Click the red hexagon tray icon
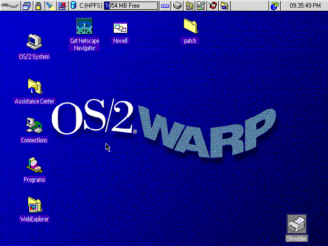Screen dimensions: 328x246 tap(213, 6)
